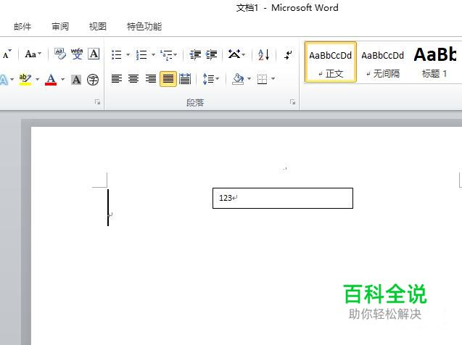Screen dimensions: 462x345
Task: Open the 视图 (View) tab
Action: click(97, 27)
